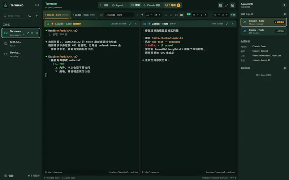Show the 1 waiting notifications bell

pos(173,5)
